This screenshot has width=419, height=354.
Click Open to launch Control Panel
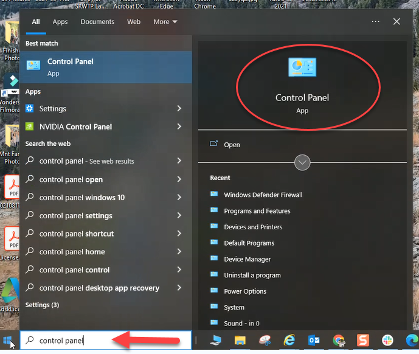pos(232,145)
